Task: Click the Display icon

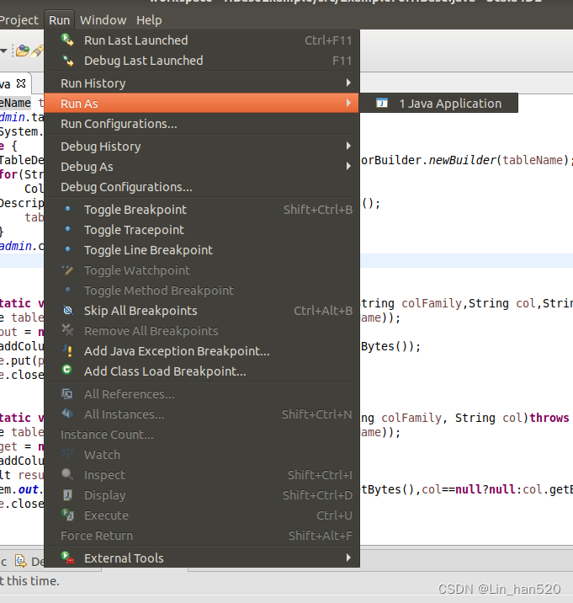Action: click(67, 495)
